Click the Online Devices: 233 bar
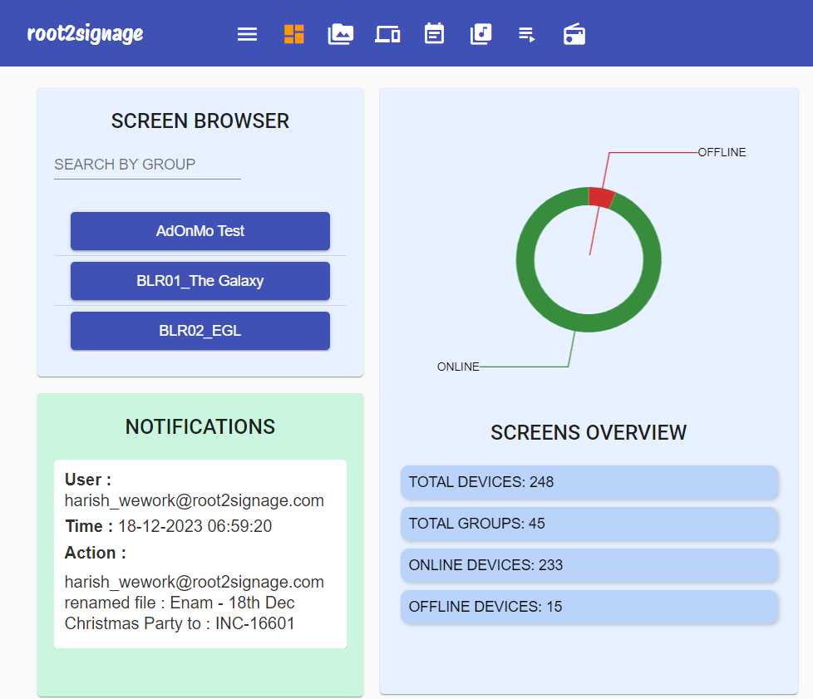 click(x=589, y=565)
